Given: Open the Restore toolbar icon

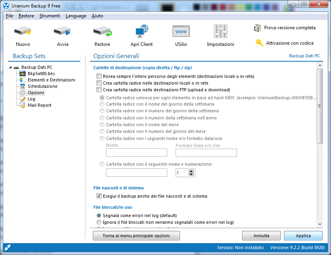Looking at the screenshot, I should (102, 31).
